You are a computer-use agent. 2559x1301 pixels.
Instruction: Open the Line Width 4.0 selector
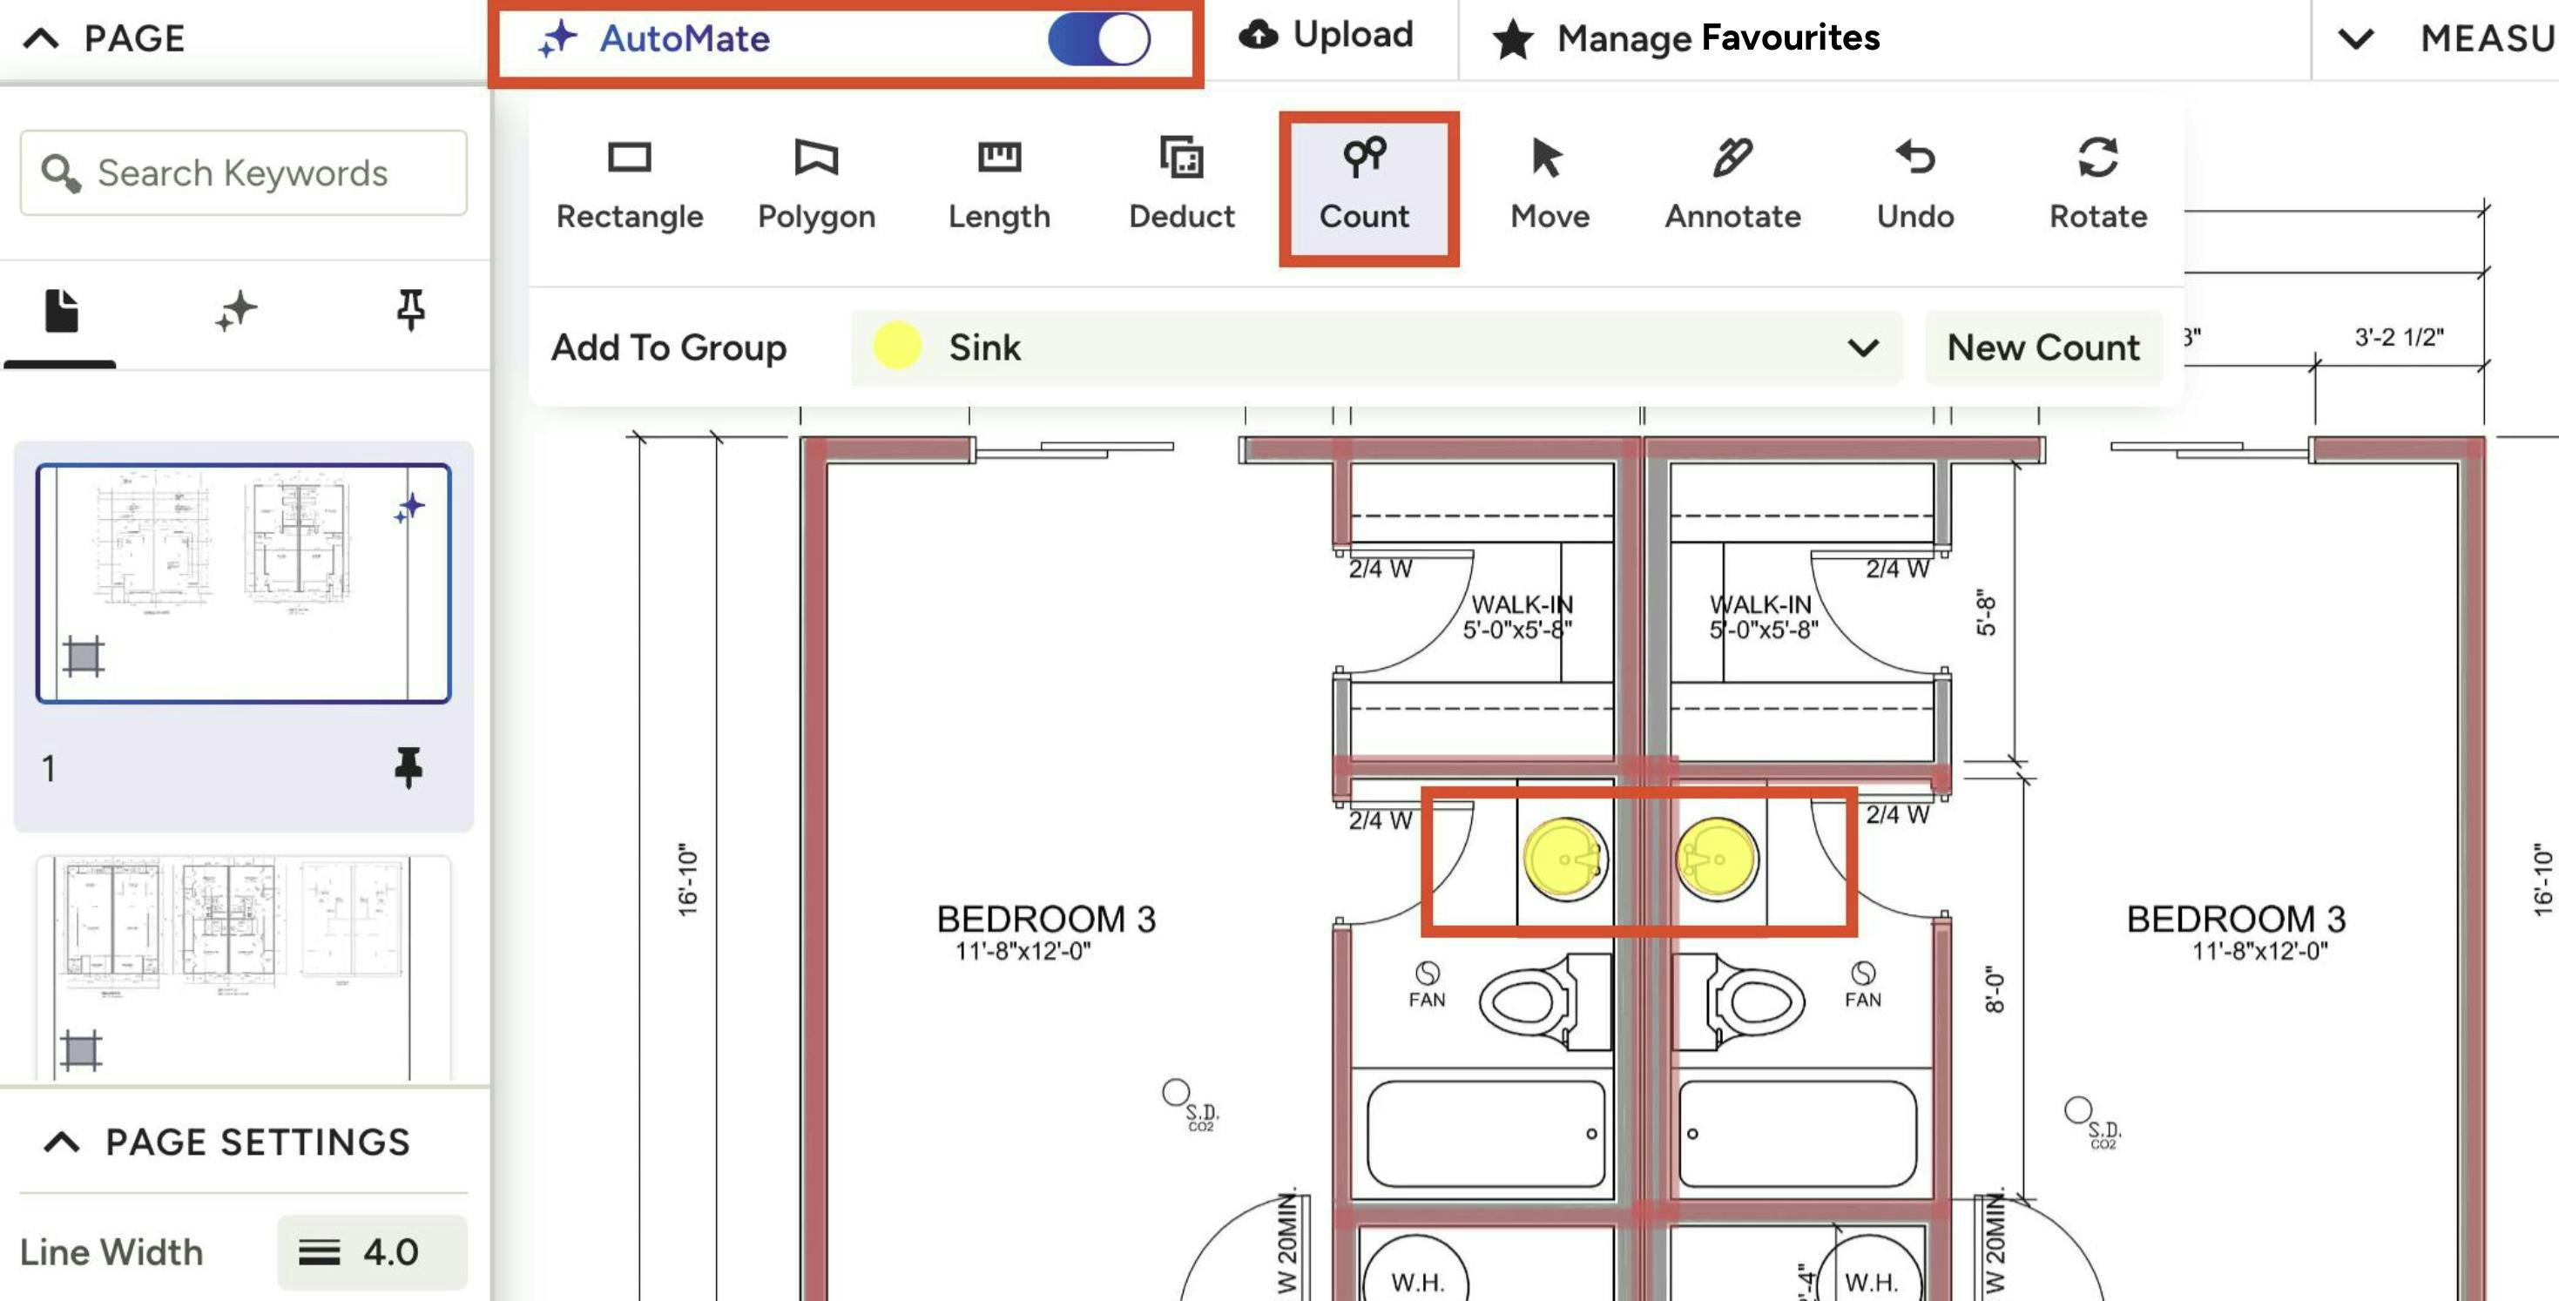point(372,1251)
